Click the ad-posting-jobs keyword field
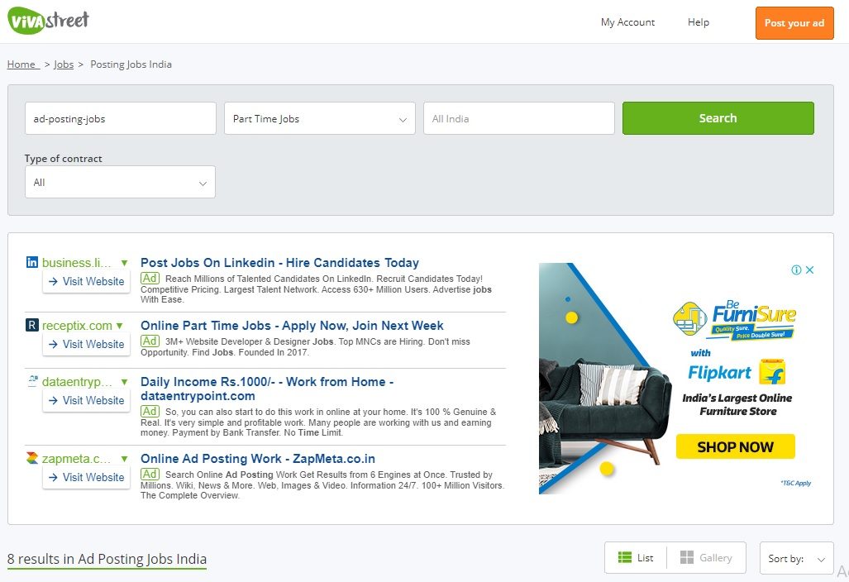Screen dimensions: 849x582 [x=120, y=118]
